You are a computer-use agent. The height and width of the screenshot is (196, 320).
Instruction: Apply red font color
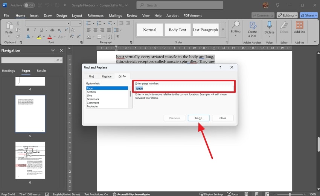tap(50, 37)
